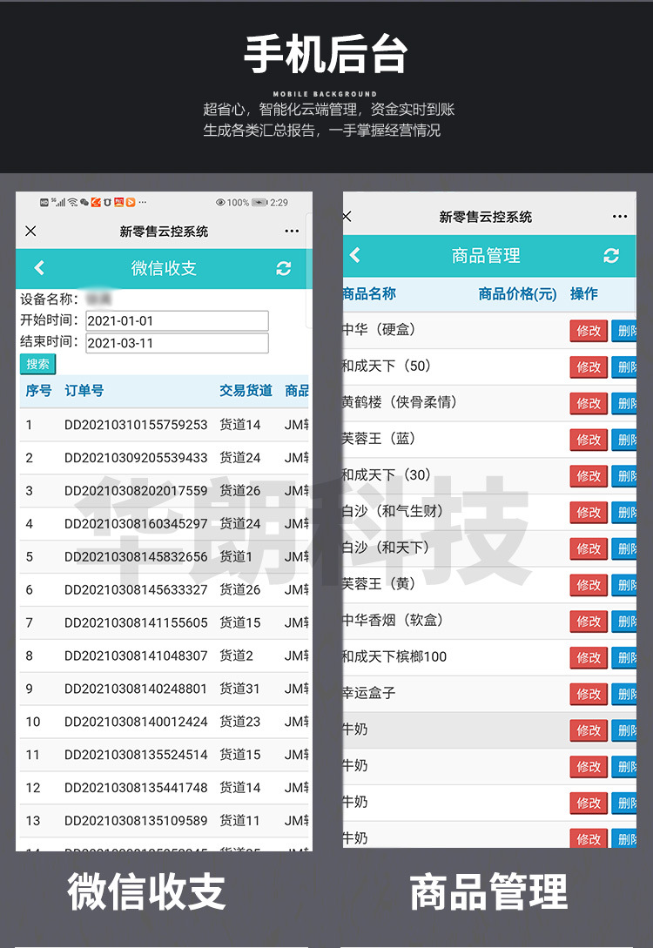
Task: Select order DD20210308135441748
Action: (136, 788)
